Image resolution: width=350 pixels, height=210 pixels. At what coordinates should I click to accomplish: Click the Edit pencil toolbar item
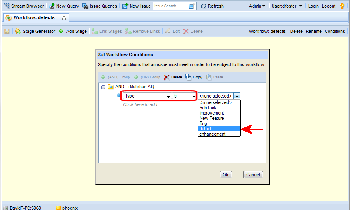click(x=172, y=31)
